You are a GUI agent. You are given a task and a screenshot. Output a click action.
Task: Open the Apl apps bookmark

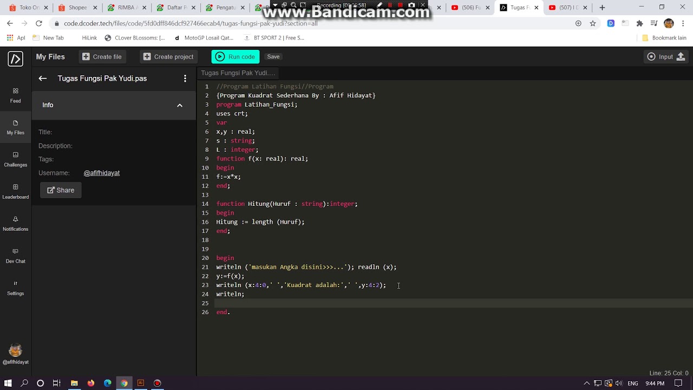(16, 38)
